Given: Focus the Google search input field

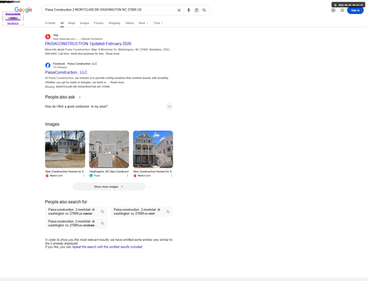Looking at the screenshot, I should click(x=109, y=10).
